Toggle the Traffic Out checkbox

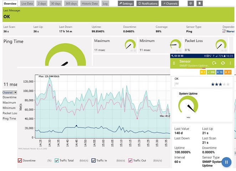pyautogui.click(x=130, y=160)
